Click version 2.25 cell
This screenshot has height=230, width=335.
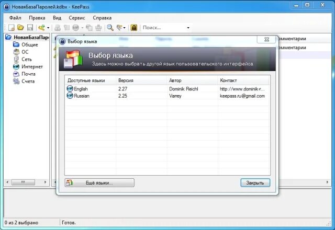click(122, 96)
